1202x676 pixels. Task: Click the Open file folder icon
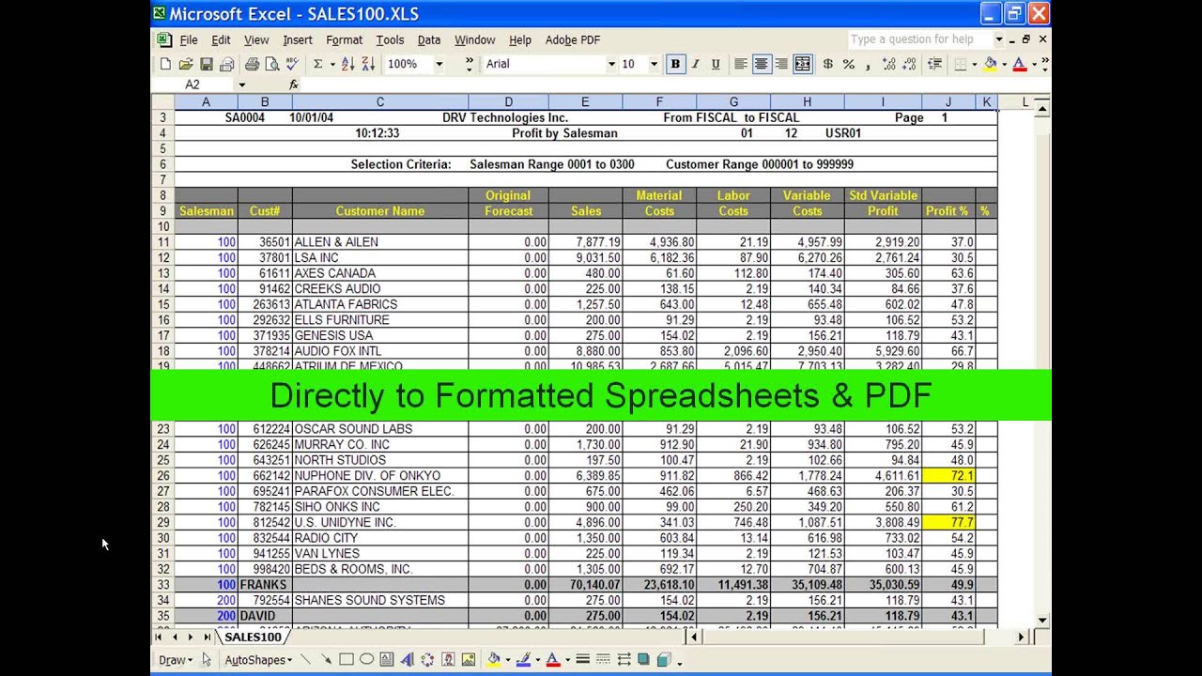[186, 64]
